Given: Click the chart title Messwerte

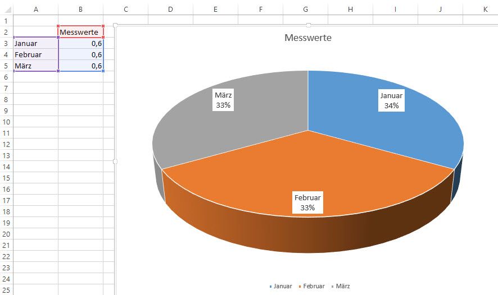Looking at the screenshot, I should coord(308,38).
